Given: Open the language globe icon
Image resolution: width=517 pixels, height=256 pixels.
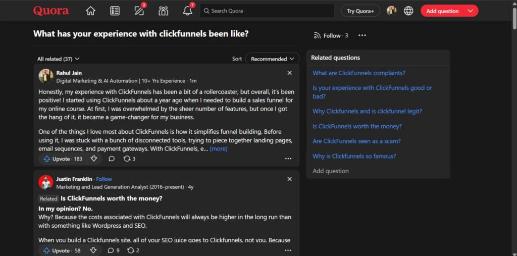Looking at the screenshot, I should [408, 11].
